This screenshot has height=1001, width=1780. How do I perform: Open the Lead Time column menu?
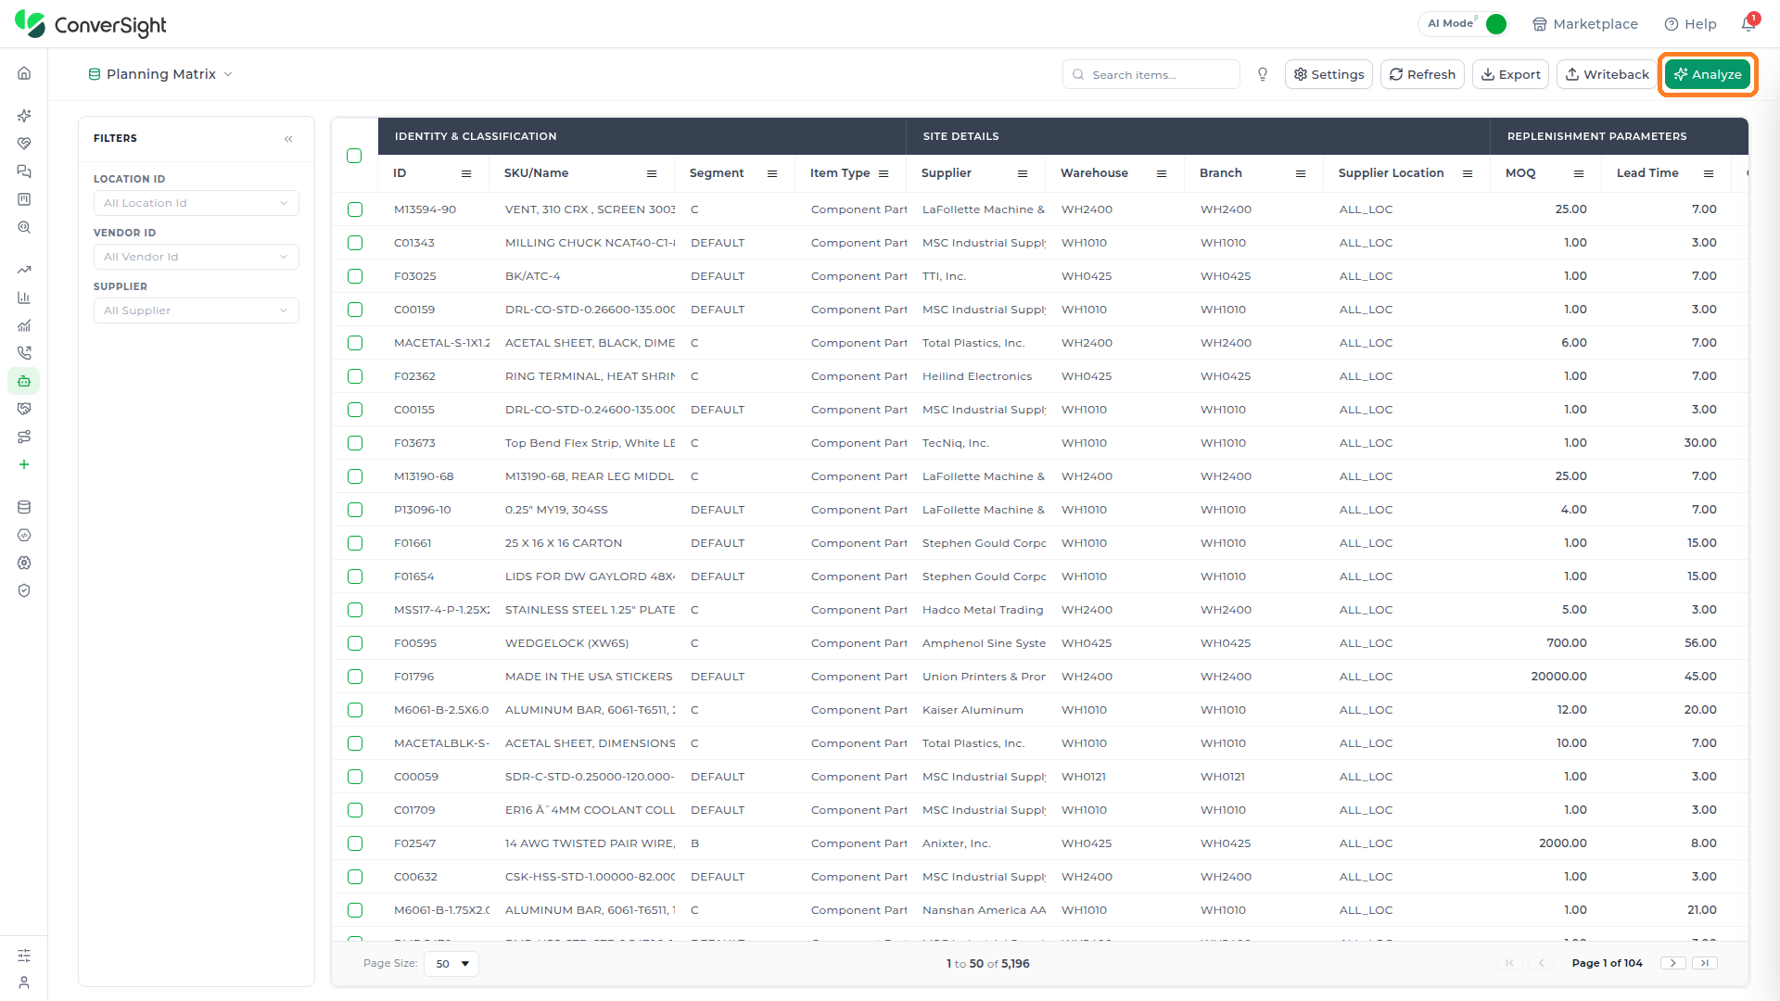[1709, 173]
